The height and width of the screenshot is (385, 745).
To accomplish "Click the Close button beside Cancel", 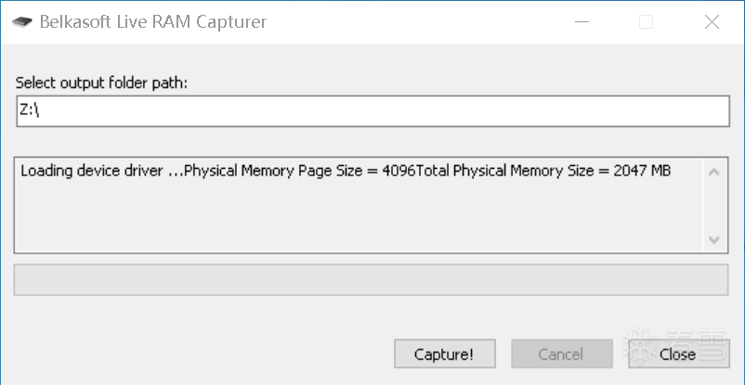I will [678, 353].
